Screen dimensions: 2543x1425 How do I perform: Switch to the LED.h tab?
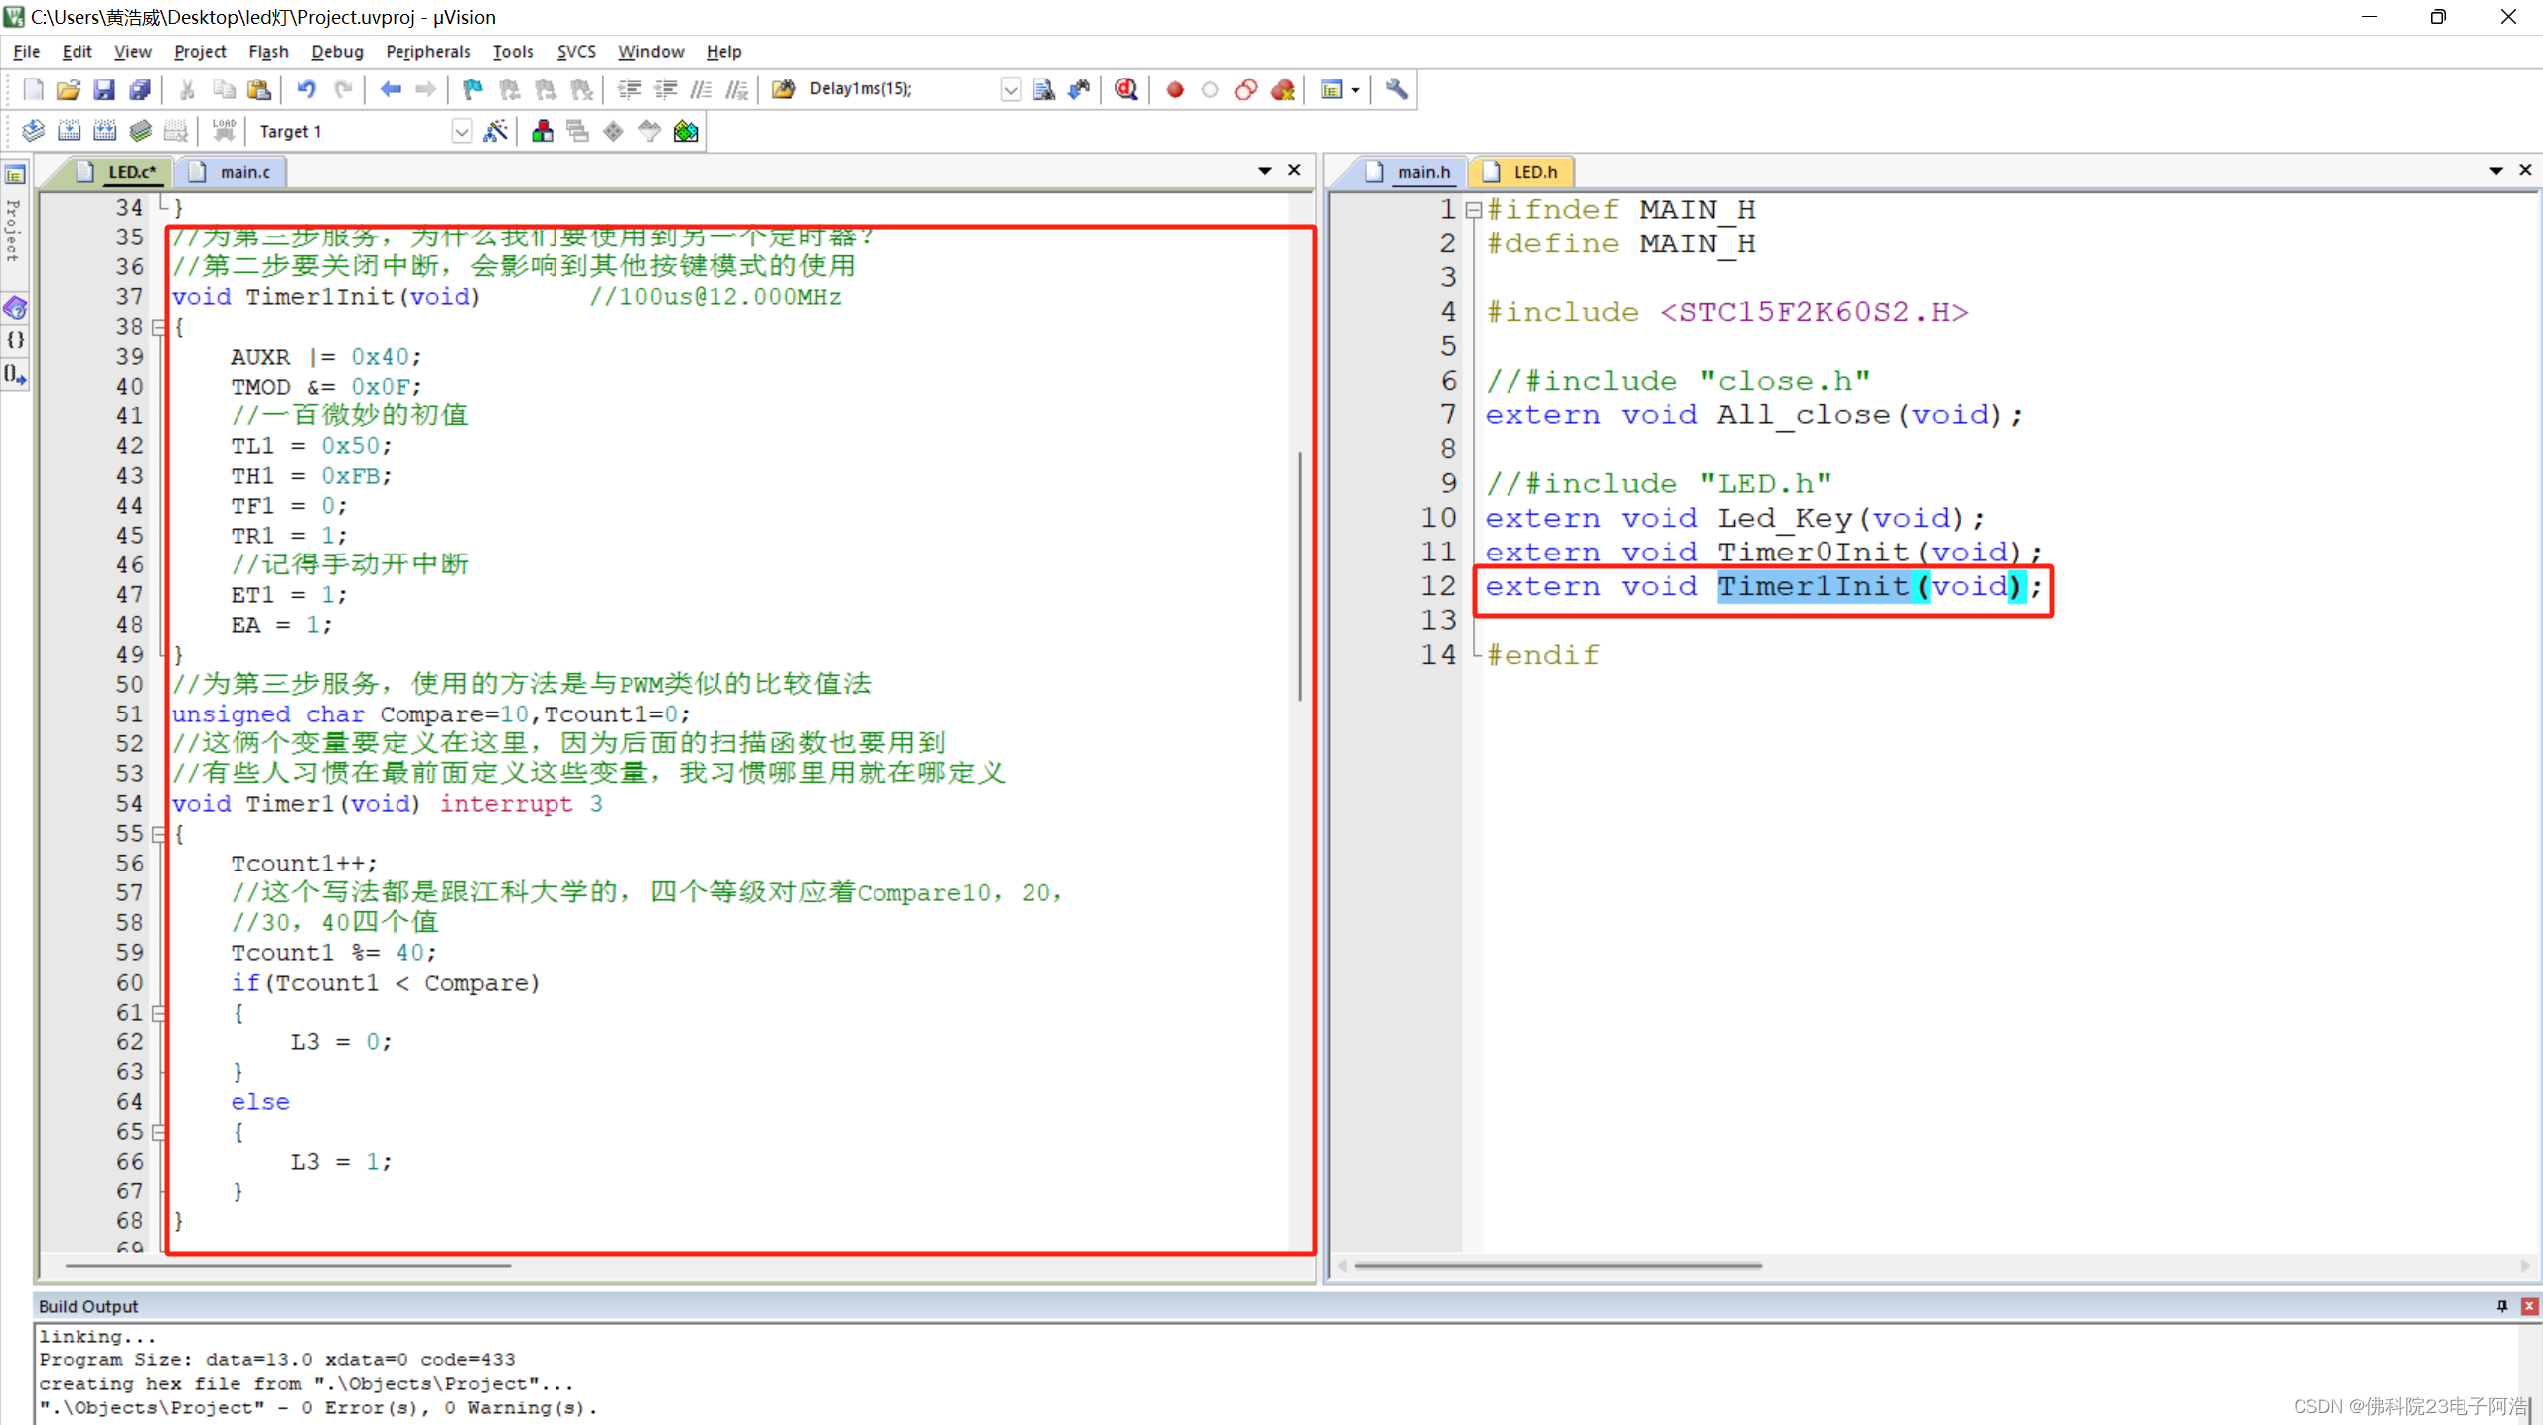click(1533, 172)
